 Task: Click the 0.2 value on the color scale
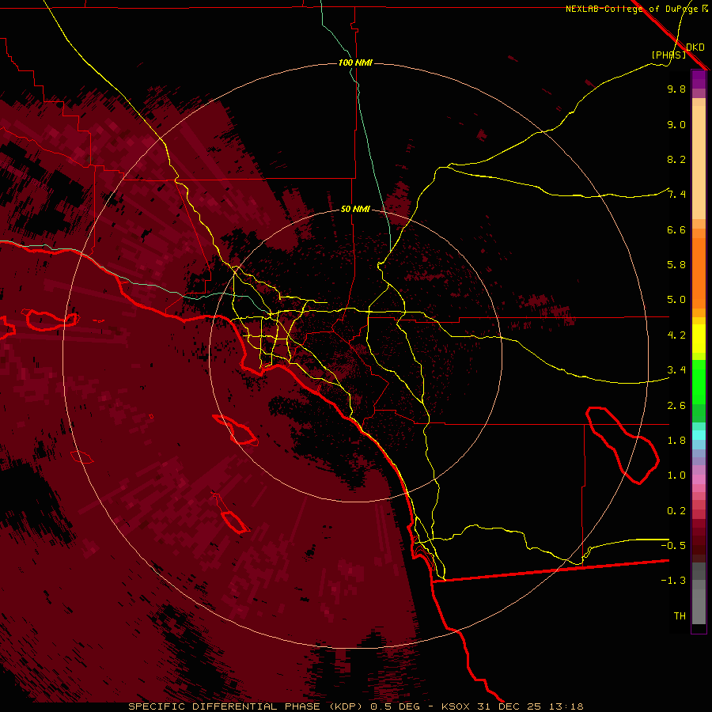point(676,511)
